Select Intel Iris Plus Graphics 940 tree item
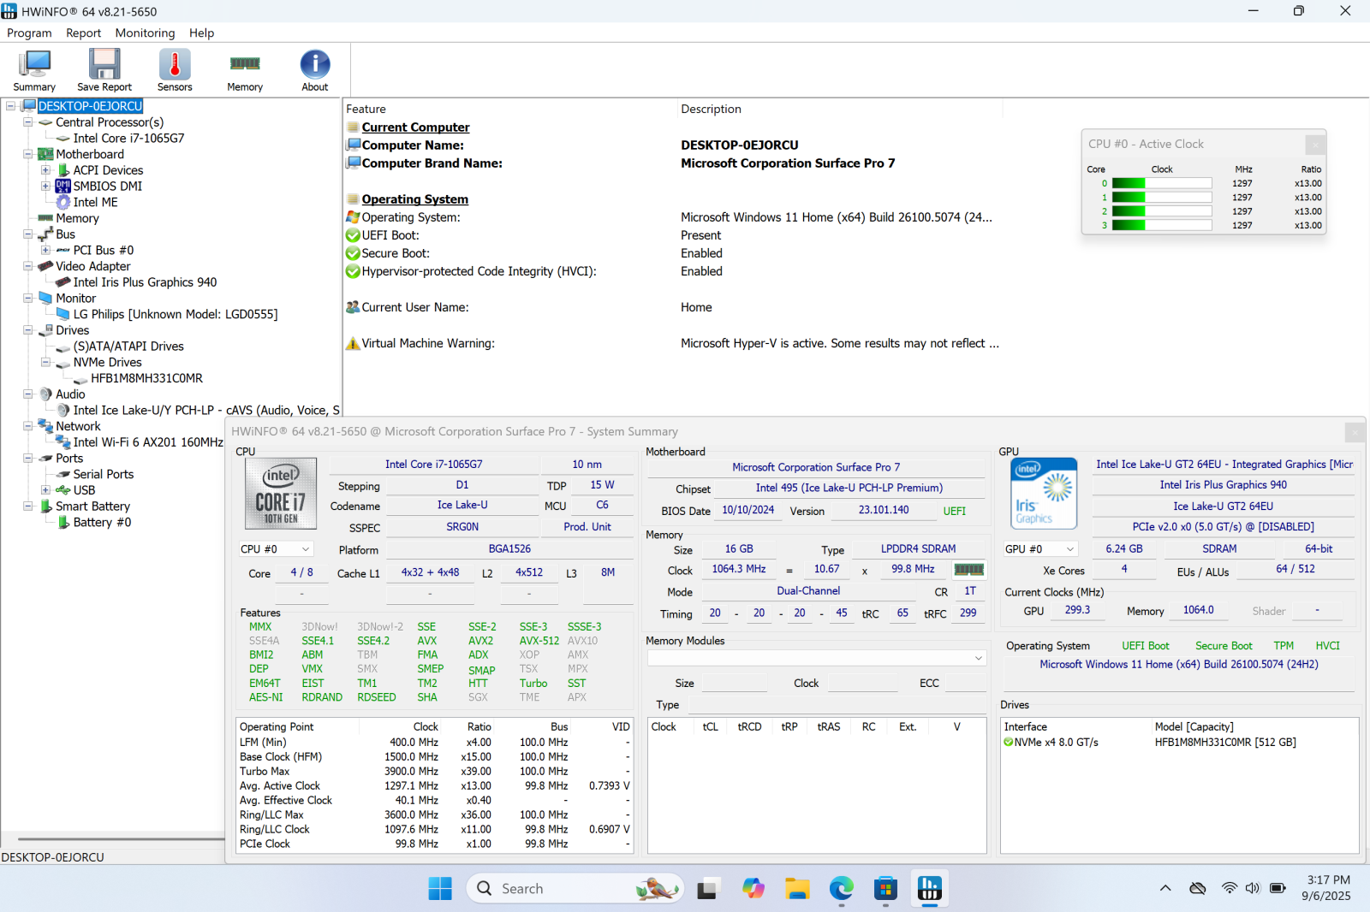This screenshot has width=1370, height=912. pyautogui.click(x=145, y=282)
